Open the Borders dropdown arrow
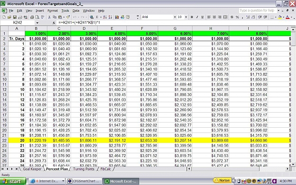 coord(276,17)
